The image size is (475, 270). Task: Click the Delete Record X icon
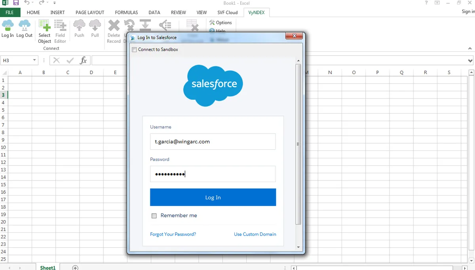coord(114,26)
